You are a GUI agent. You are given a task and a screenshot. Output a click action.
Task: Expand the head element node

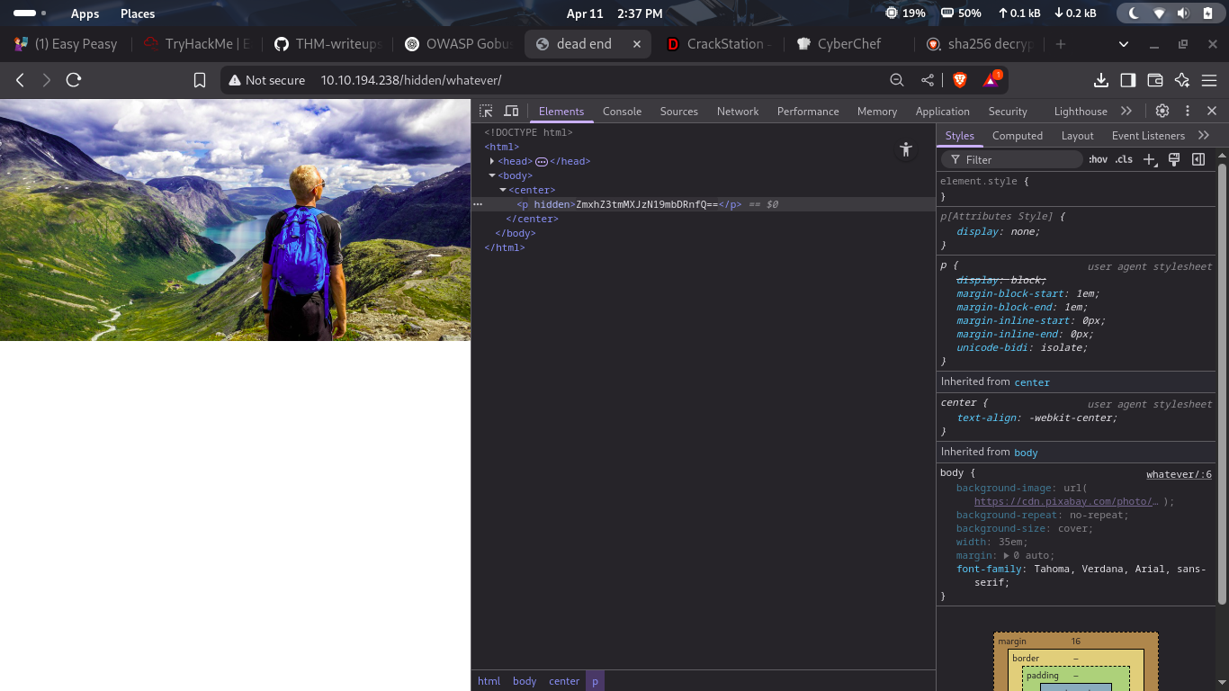pyautogui.click(x=492, y=161)
